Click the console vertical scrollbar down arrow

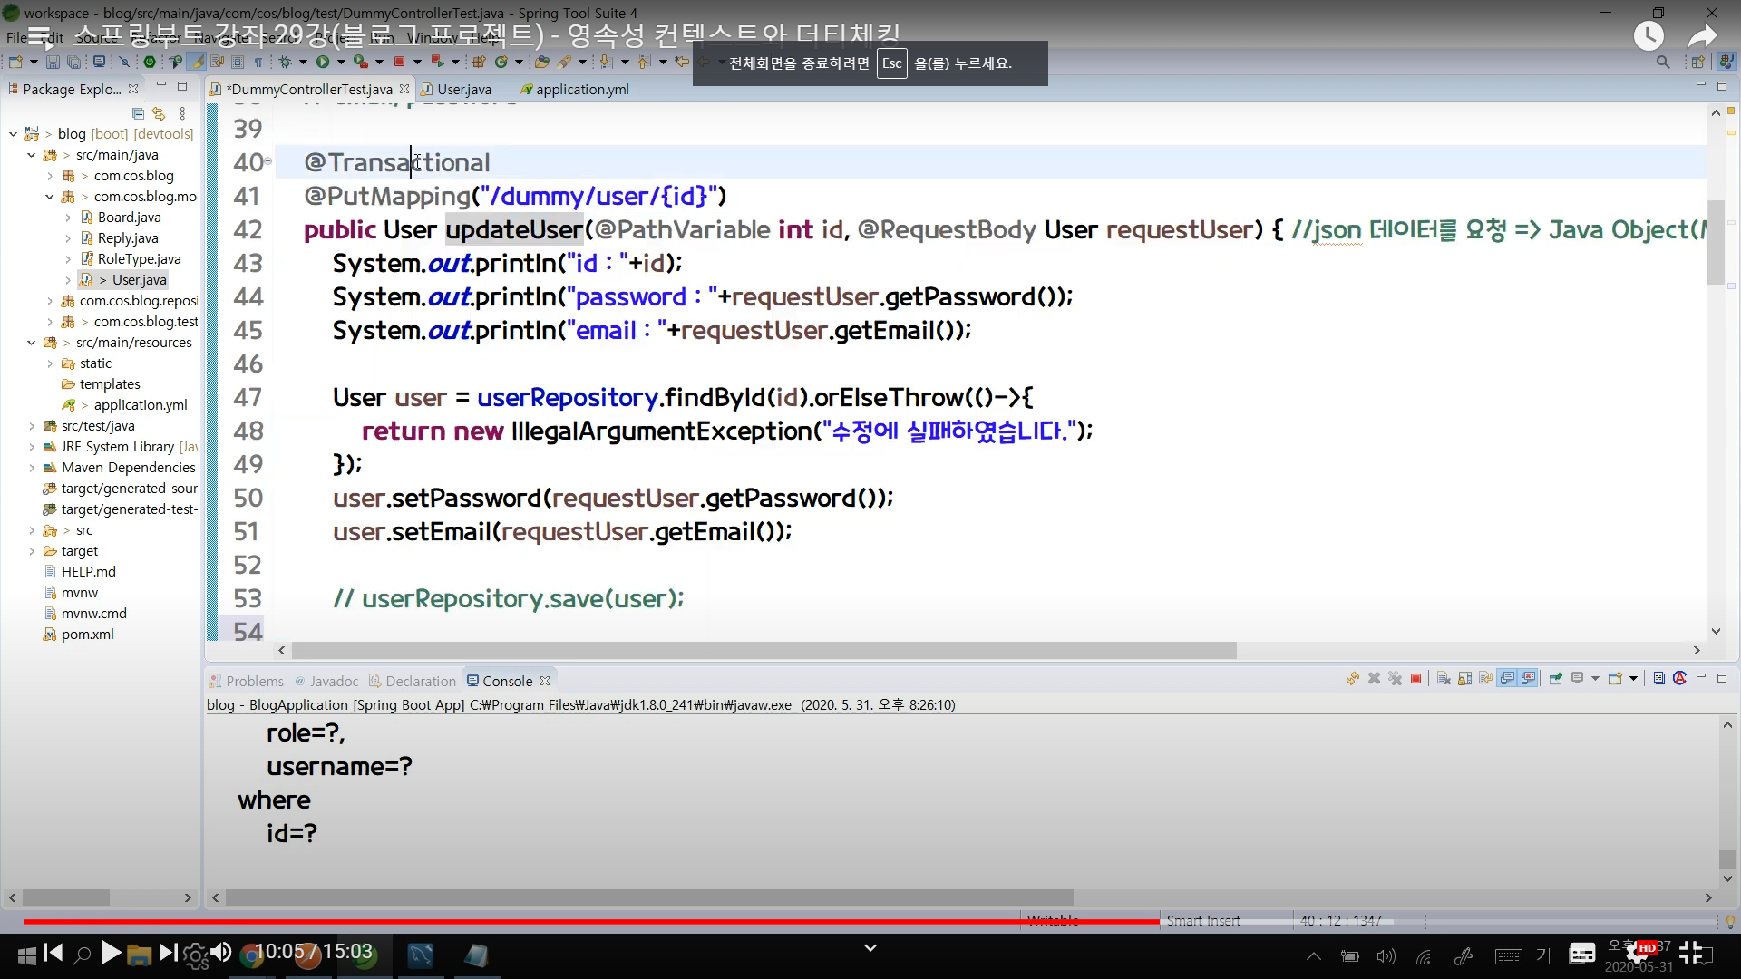click(x=1727, y=877)
